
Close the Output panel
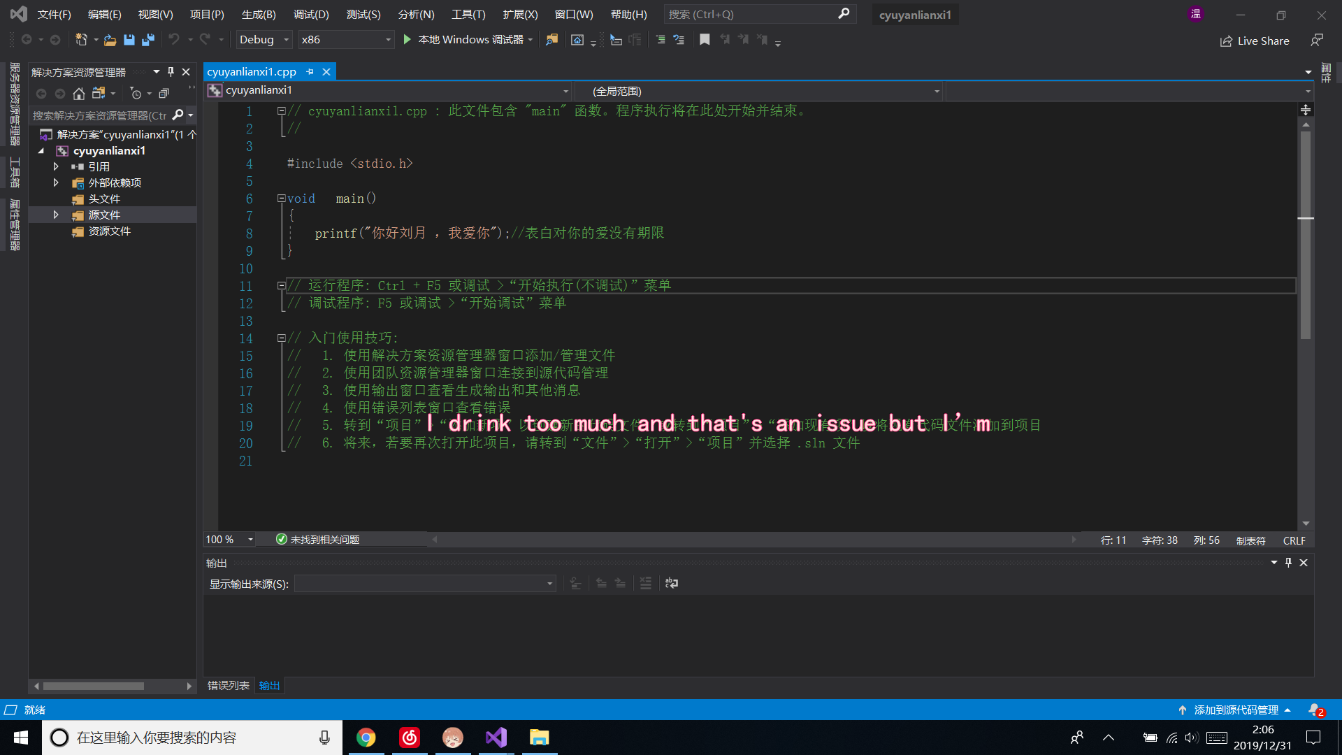pyautogui.click(x=1304, y=562)
